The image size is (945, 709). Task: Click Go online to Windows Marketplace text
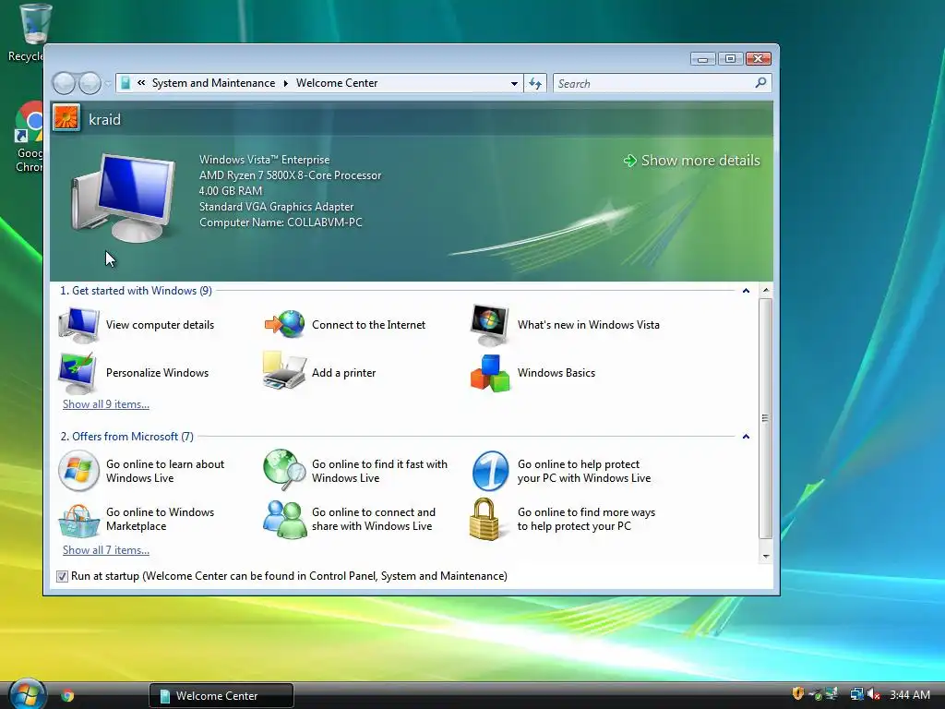[x=161, y=519]
